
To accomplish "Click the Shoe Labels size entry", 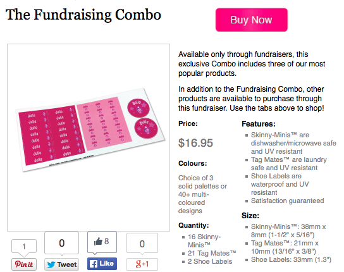I will (291, 259).
